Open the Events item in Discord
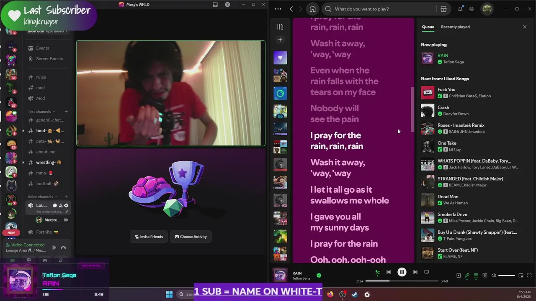Viewport: 536px width, 301px height. coord(49,48)
